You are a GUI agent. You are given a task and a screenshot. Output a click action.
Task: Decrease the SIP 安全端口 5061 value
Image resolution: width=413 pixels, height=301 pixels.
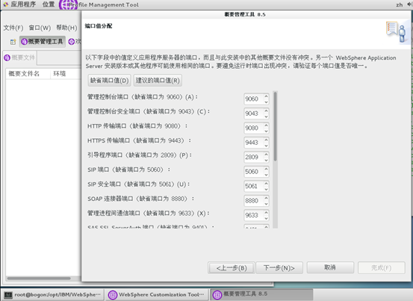point(266,189)
